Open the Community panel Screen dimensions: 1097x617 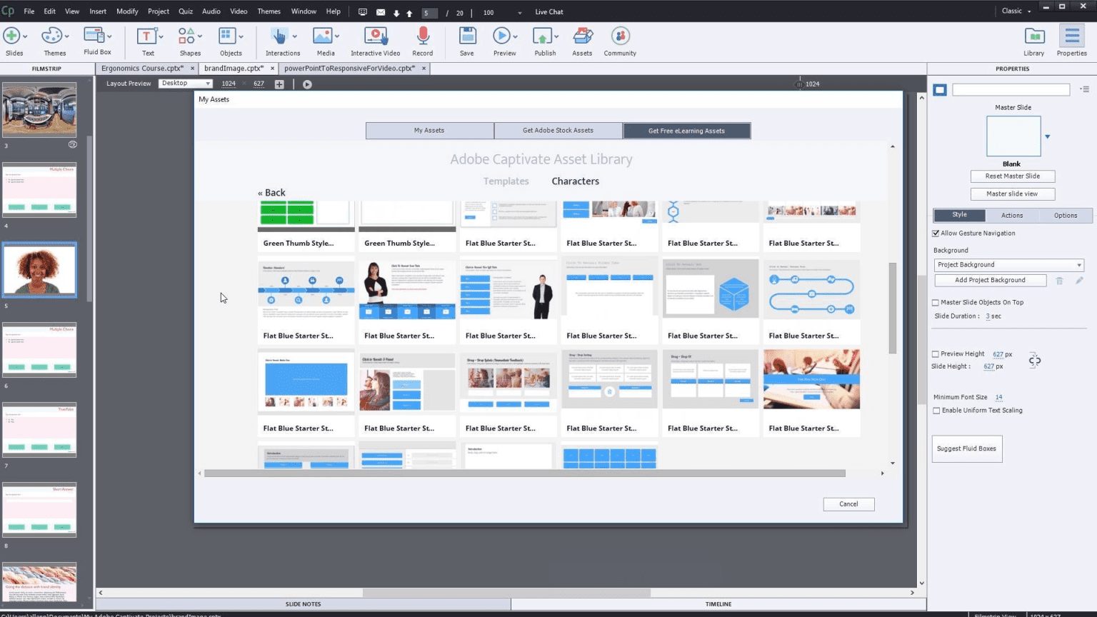[619, 36]
